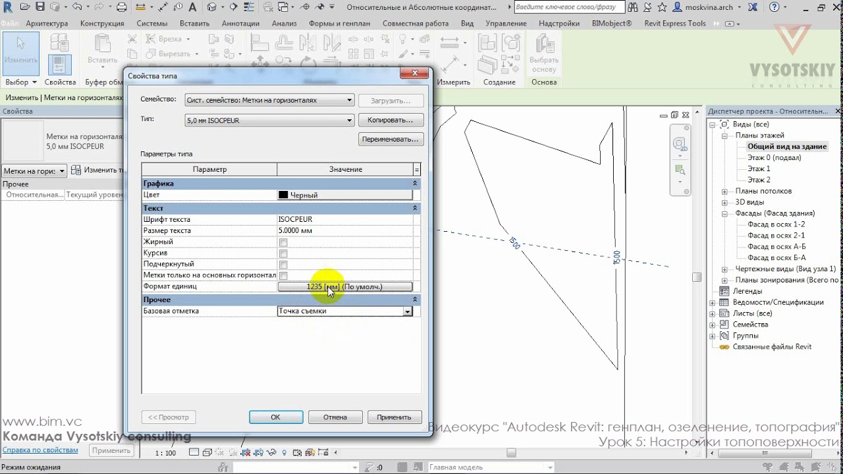Open the Базовая отметка dropdown arrow
This screenshot has width=843, height=474.
(408, 311)
